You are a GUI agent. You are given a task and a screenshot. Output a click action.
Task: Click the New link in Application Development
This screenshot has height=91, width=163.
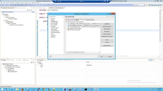(x=33, y=12)
